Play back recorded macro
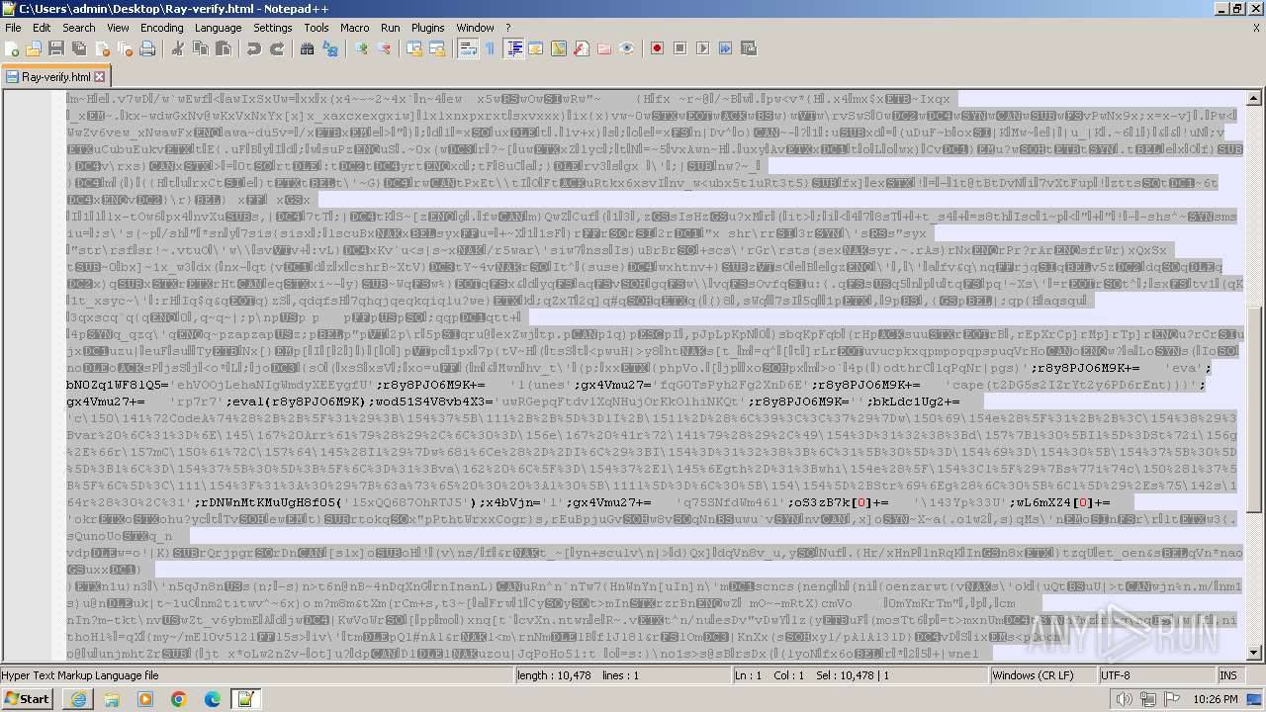The image size is (1266, 712). point(703,48)
